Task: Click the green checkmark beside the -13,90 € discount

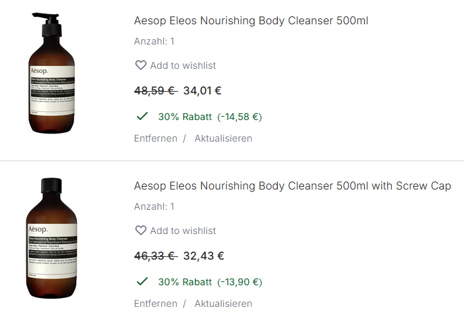Action: (x=142, y=281)
